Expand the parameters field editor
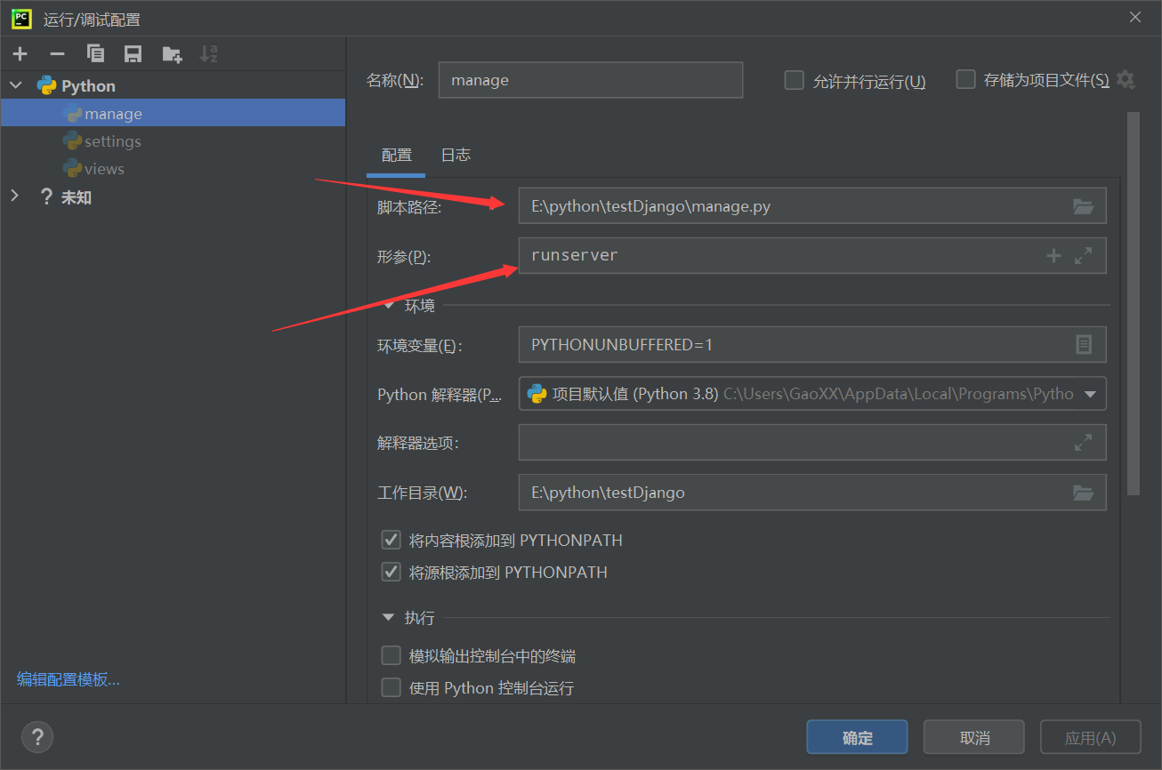1162x770 pixels. [1083, 256]
